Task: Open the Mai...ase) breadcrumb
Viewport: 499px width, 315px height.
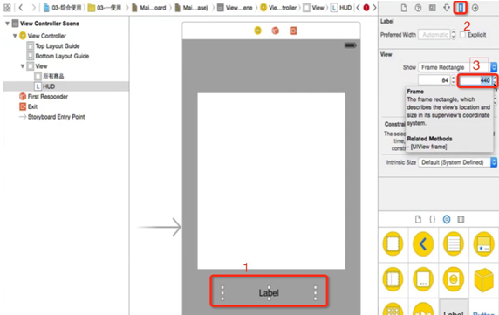Action: point(191,8)
